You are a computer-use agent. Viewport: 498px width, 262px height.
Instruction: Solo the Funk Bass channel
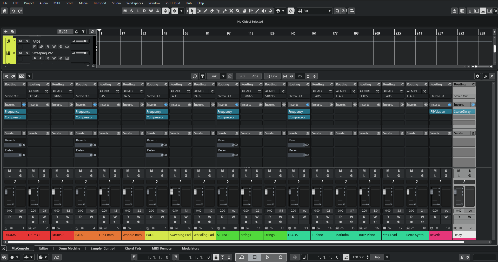(x=115, y=171)
